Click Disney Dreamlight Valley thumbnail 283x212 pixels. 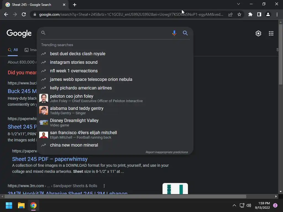pos(44,123)
